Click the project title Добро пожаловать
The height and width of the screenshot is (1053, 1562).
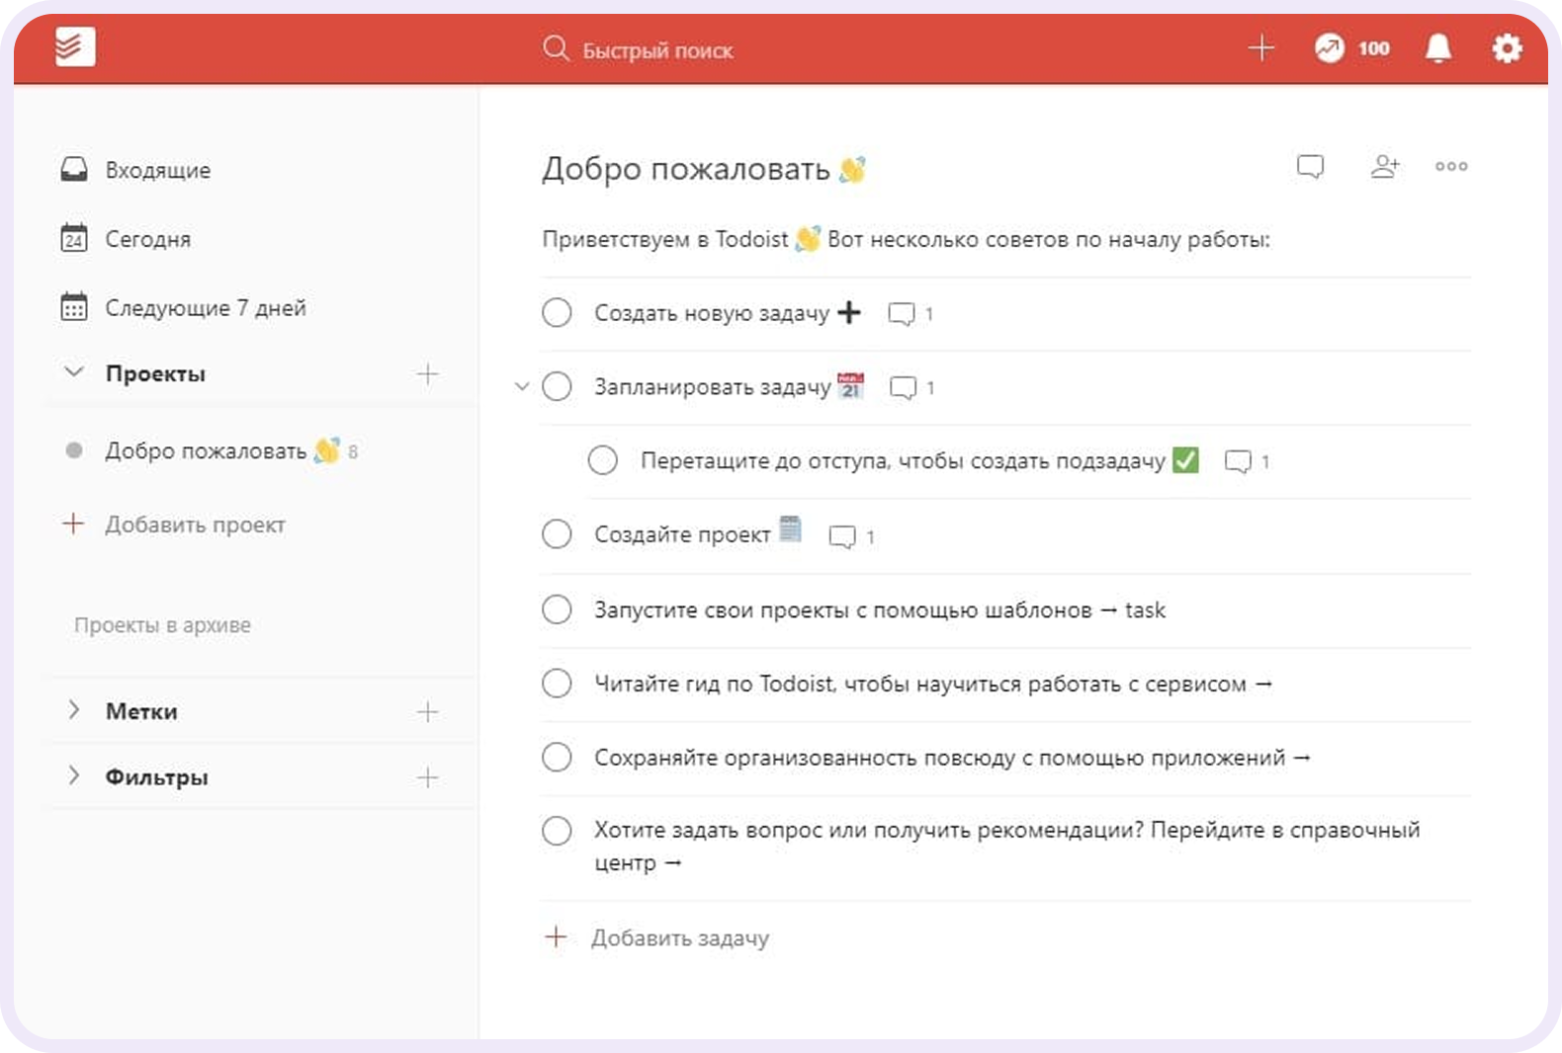point(686,169)
